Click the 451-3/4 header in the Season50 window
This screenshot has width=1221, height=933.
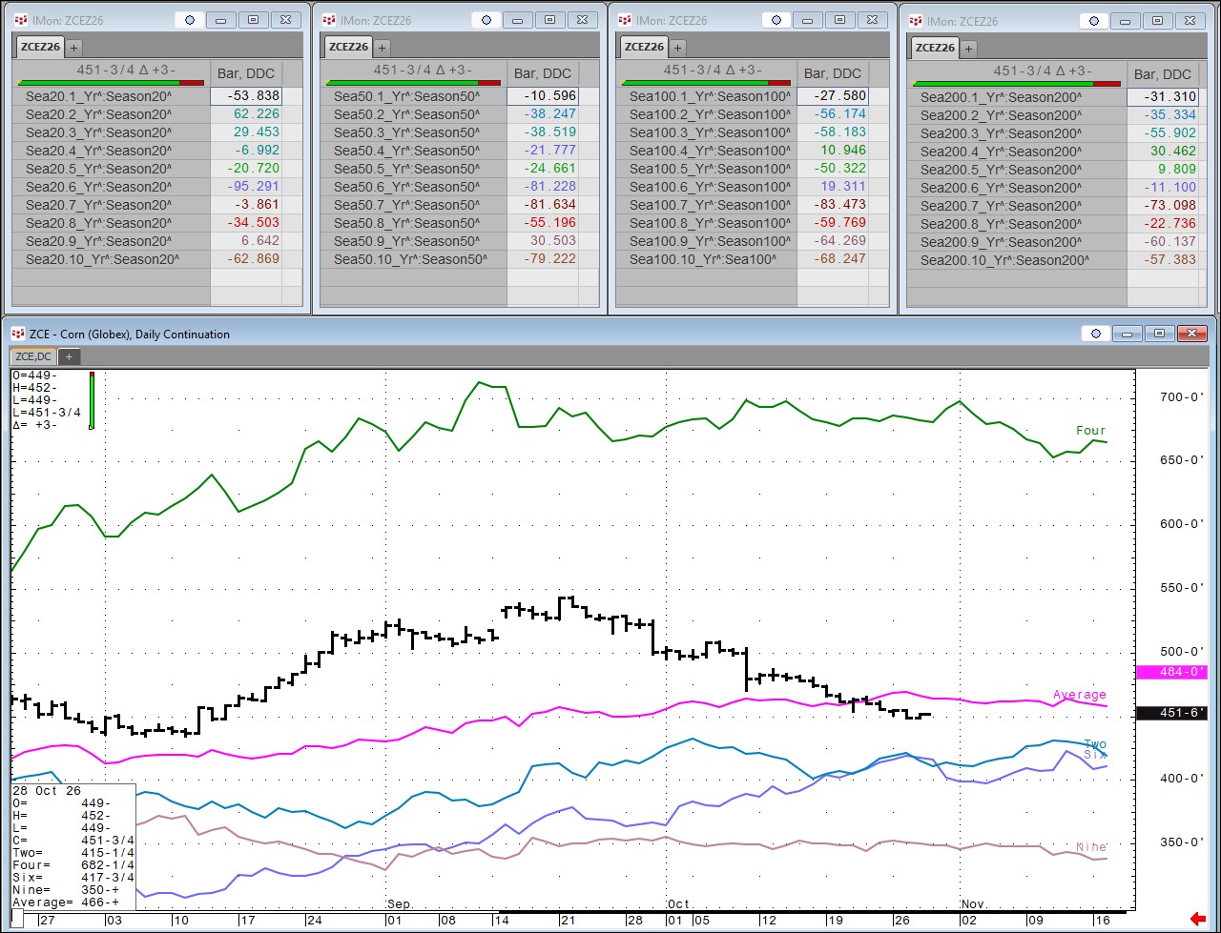[x=413, y=70]
